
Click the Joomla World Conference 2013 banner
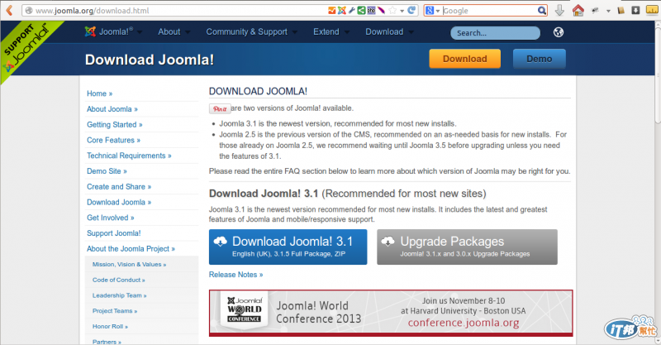pyautogui.click(x=391, y=313)
